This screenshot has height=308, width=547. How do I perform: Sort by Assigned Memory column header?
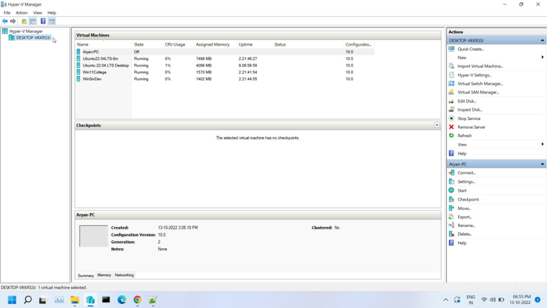pos(215,44)
